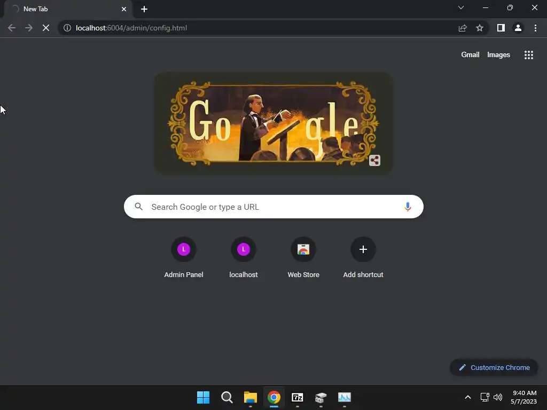Image resolution: width=547 pixels, height=410 pixels.
Task: Go forward with the arrow button
Action: (29, 28)
